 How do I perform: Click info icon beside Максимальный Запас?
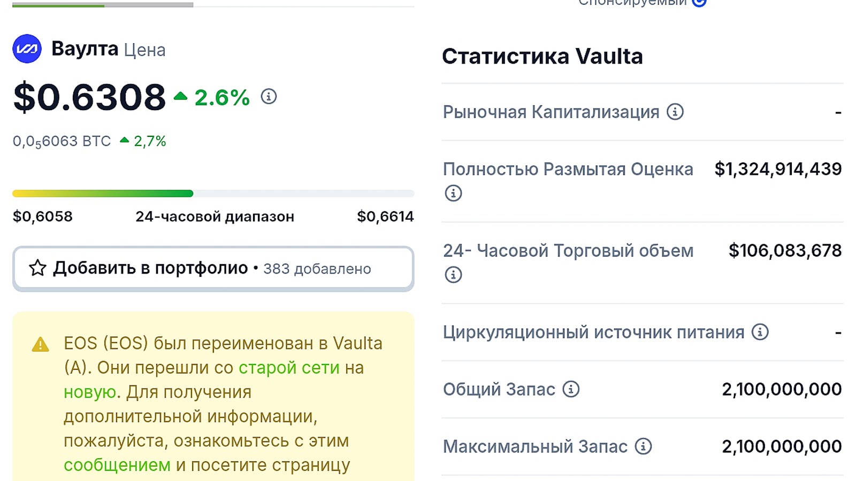coord(643,446)
